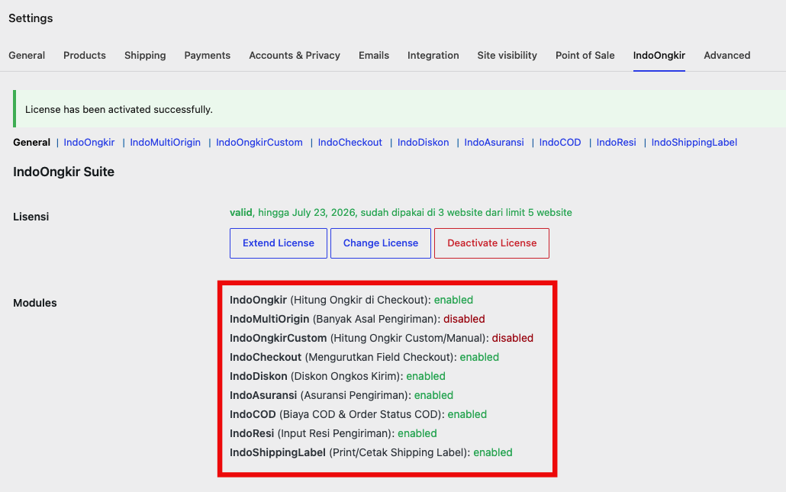The height and width of the screenshot is (492, 786).
Task: Go to IndoOngkirCustom section link
Action: click(x=259, y=143)
